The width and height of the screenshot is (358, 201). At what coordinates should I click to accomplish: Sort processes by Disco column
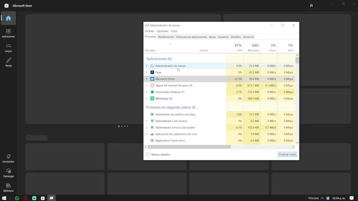(x=269, y=48)
